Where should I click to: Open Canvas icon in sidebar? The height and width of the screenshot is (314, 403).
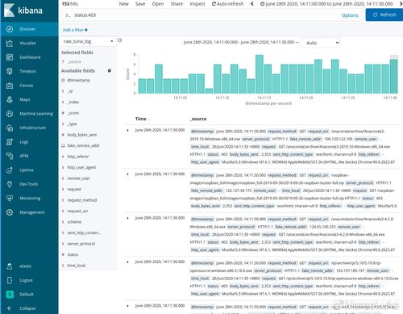click(10, 86)
